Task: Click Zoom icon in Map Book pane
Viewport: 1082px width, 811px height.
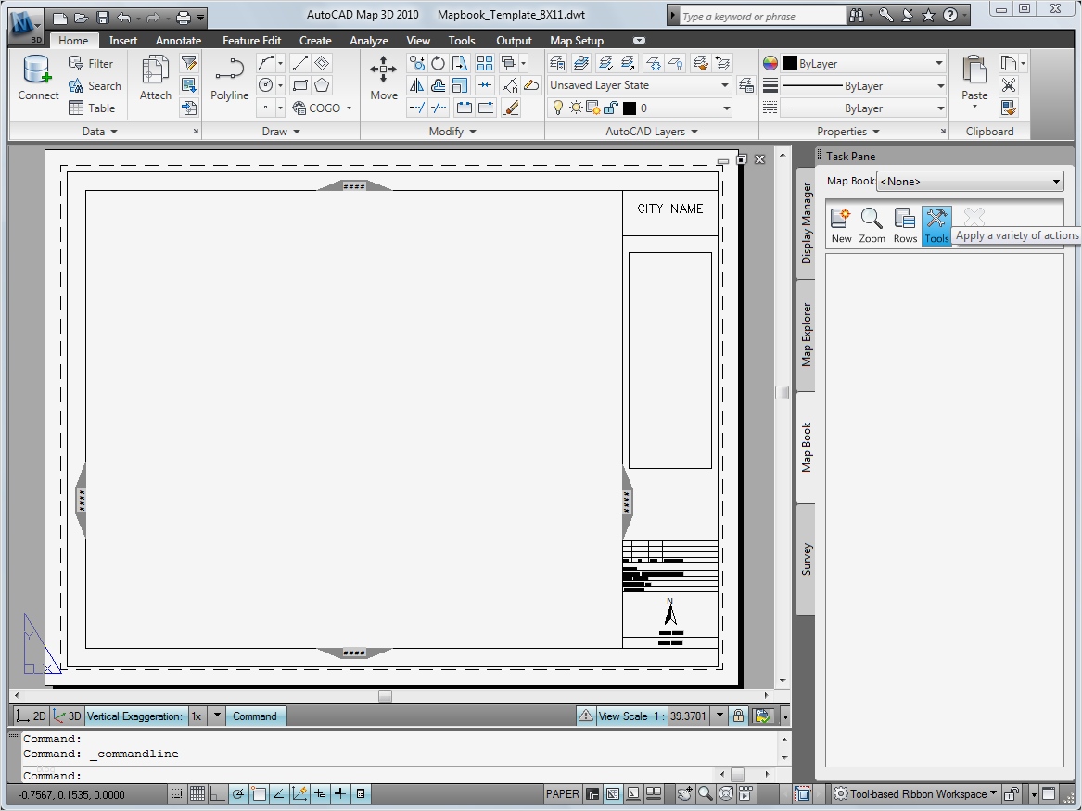Action: pyautogui.click(x=872, y=225)
